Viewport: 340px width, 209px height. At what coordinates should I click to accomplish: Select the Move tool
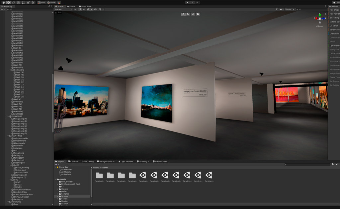click(x=8, y=3)
